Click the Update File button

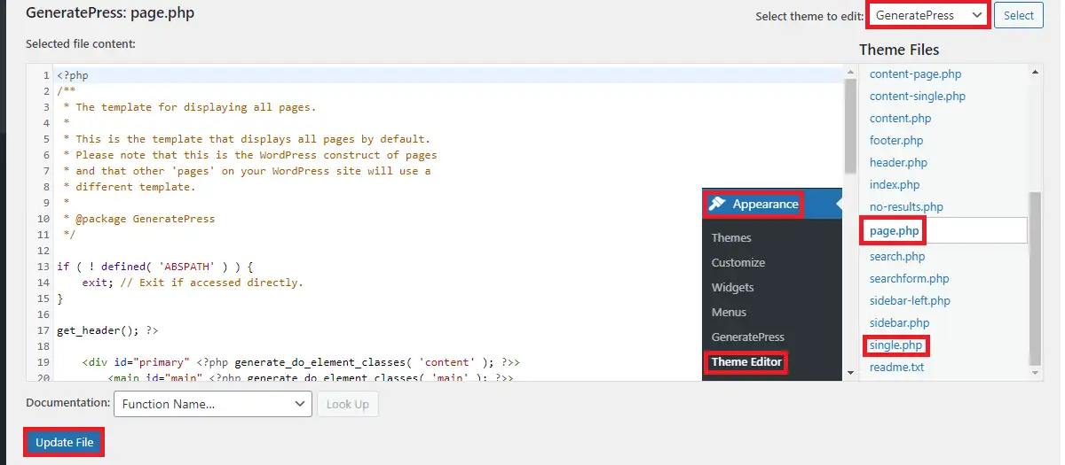pos(64,442)
